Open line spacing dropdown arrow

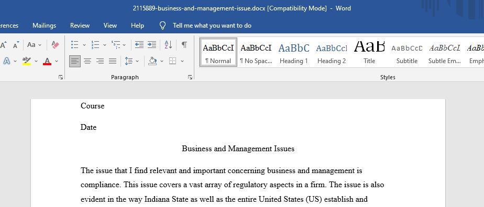137,61
